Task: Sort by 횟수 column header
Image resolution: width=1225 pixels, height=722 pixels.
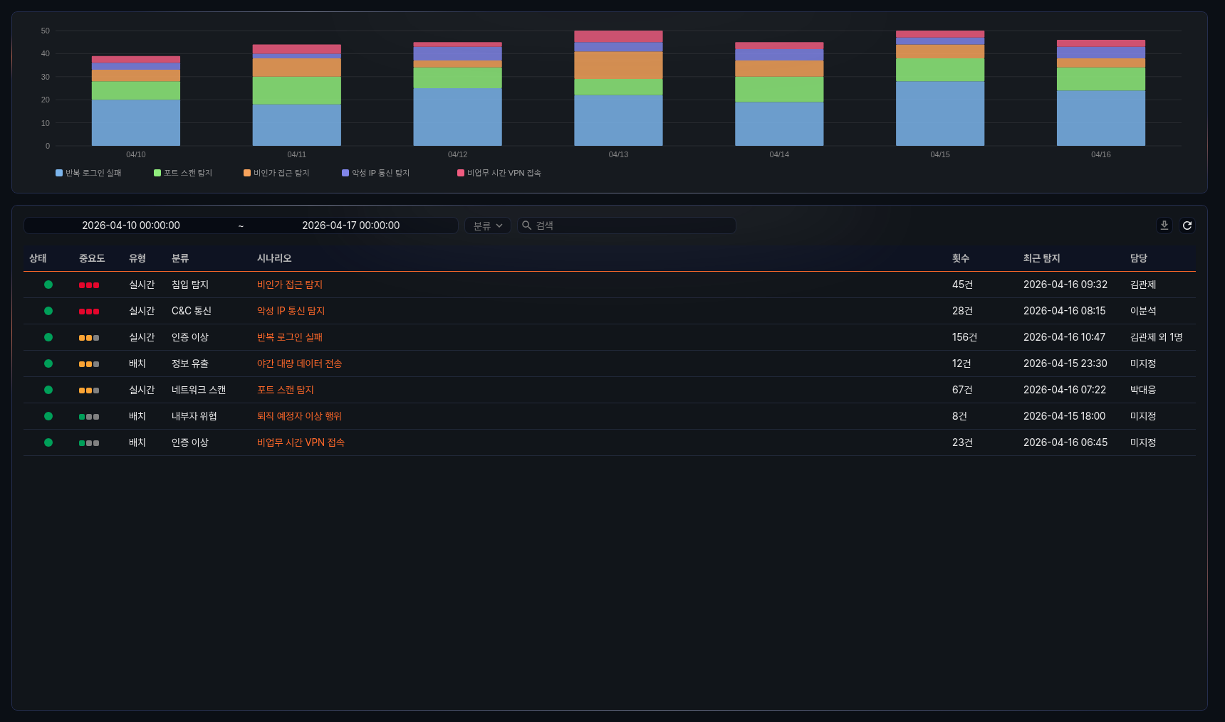Action: click(960, 258)
